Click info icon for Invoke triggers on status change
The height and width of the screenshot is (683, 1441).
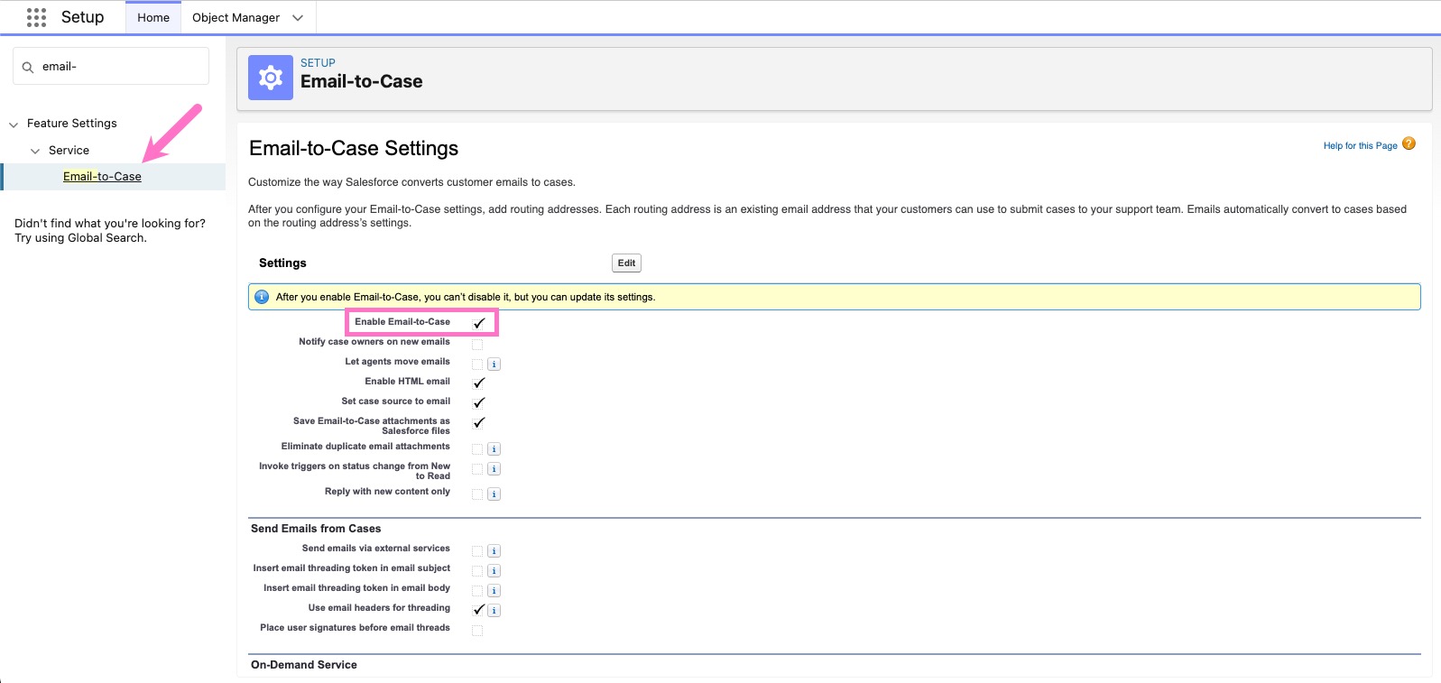[x=494, y=469]
